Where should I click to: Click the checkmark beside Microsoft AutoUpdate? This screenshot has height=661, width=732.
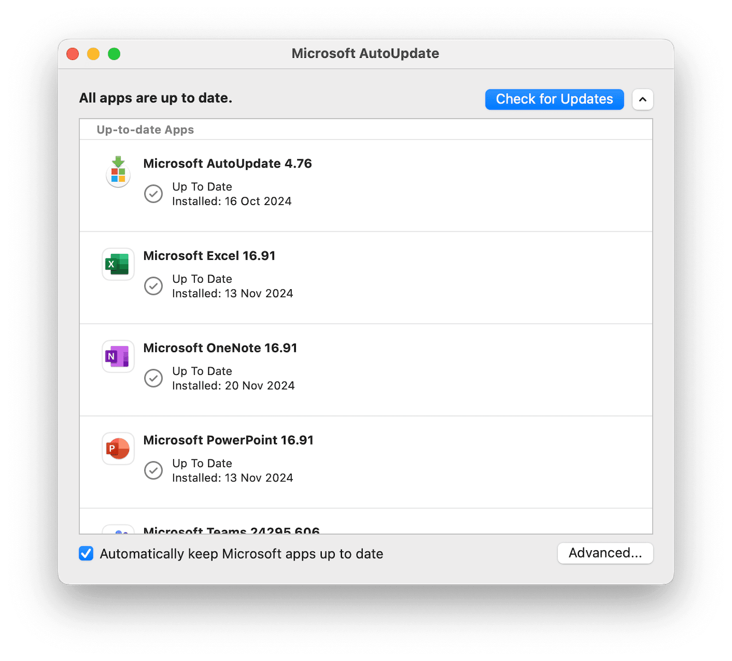click(154, 194)
